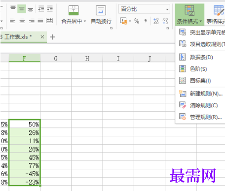
Task: Decrease decimal places
Action: 165,21
